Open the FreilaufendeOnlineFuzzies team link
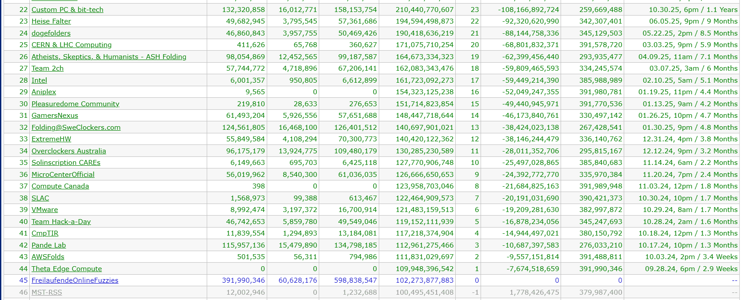Image resolution: width=742 pixels, height=300 pixels. pyautogui.click(x=75, y=280)
